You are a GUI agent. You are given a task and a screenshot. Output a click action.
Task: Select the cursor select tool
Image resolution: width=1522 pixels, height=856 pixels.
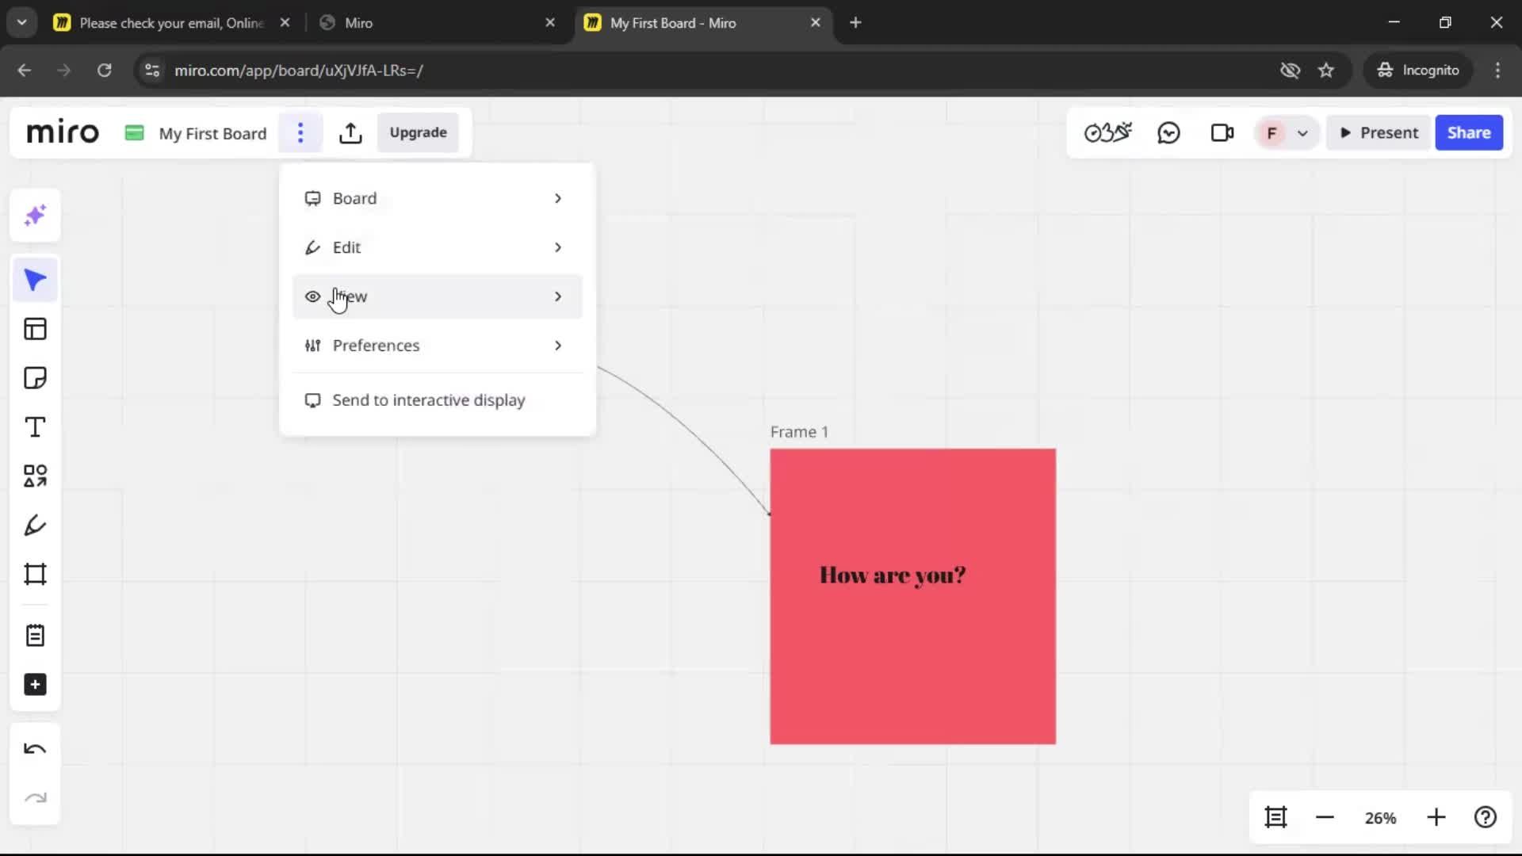pyautogui.click(x=35, y=280)
